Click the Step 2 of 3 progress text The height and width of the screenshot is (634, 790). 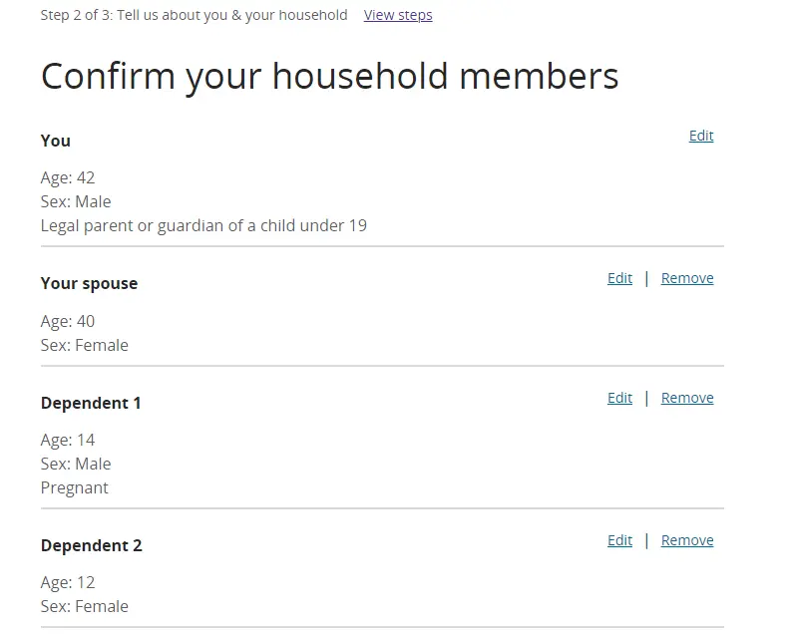coord(194,15)
